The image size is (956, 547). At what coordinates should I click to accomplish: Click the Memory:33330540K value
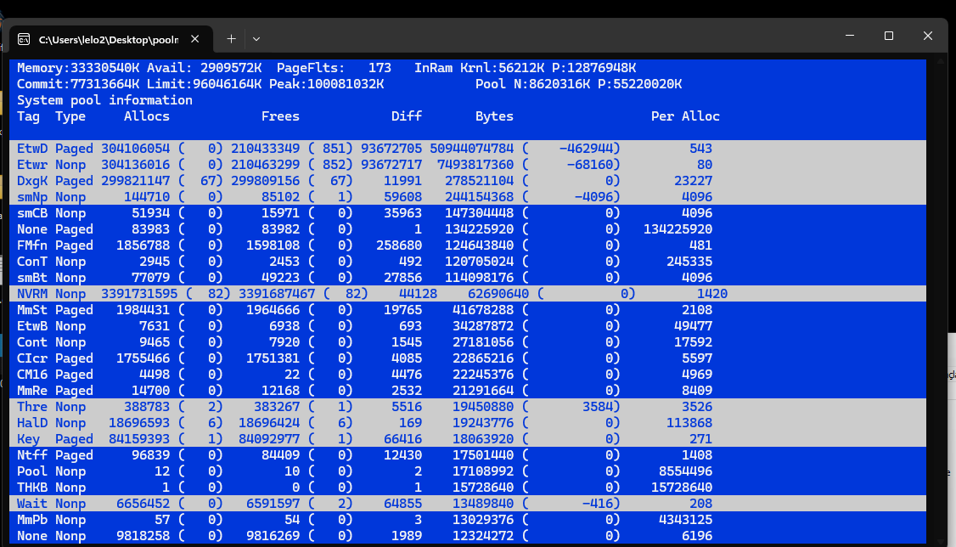click(78, 68)
